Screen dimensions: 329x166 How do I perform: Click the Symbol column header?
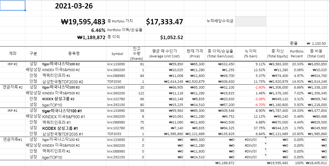[x=117, y=54]
